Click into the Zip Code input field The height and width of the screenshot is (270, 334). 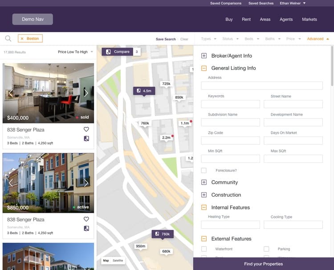[230, 141]
